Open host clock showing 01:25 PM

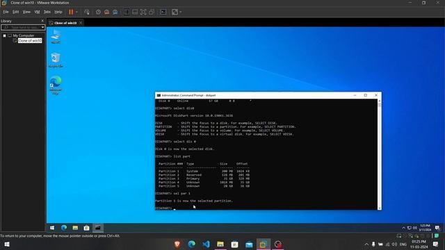point(419,244)
